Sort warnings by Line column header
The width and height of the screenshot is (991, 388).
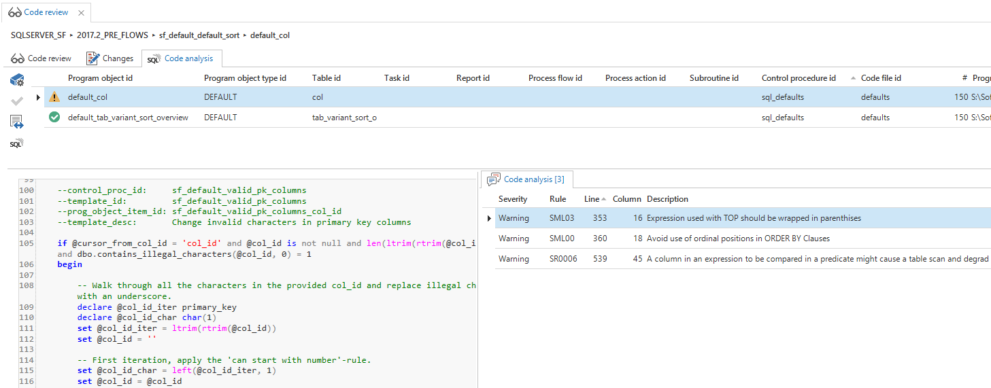(592, 199)
